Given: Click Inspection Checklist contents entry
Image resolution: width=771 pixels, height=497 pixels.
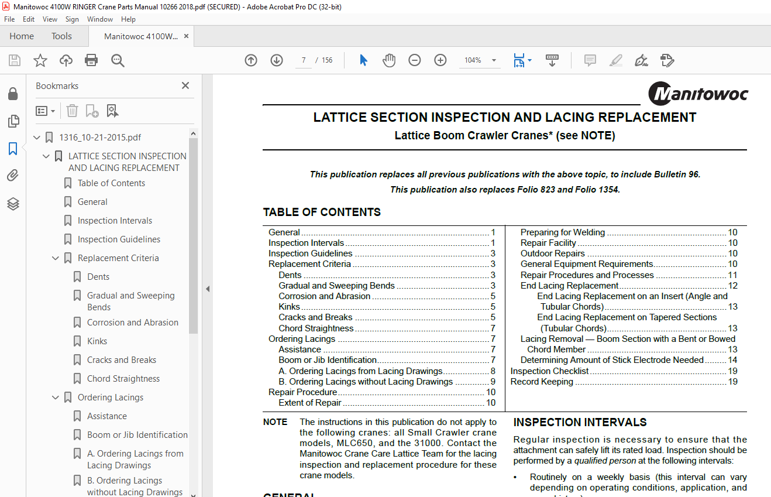Looking at the screenshot, I should pyautogui.click(x=624, y=371).
